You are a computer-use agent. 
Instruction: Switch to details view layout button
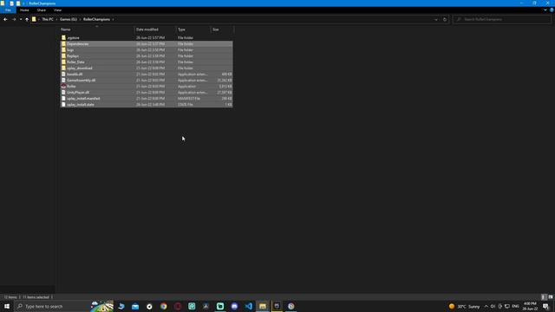[544, 297]
